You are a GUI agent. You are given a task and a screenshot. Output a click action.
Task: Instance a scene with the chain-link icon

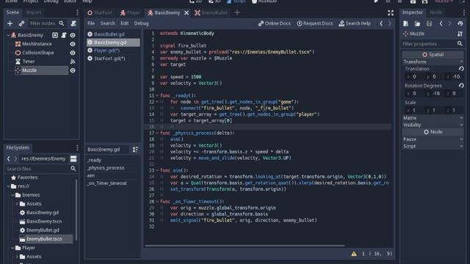point(21,23)
